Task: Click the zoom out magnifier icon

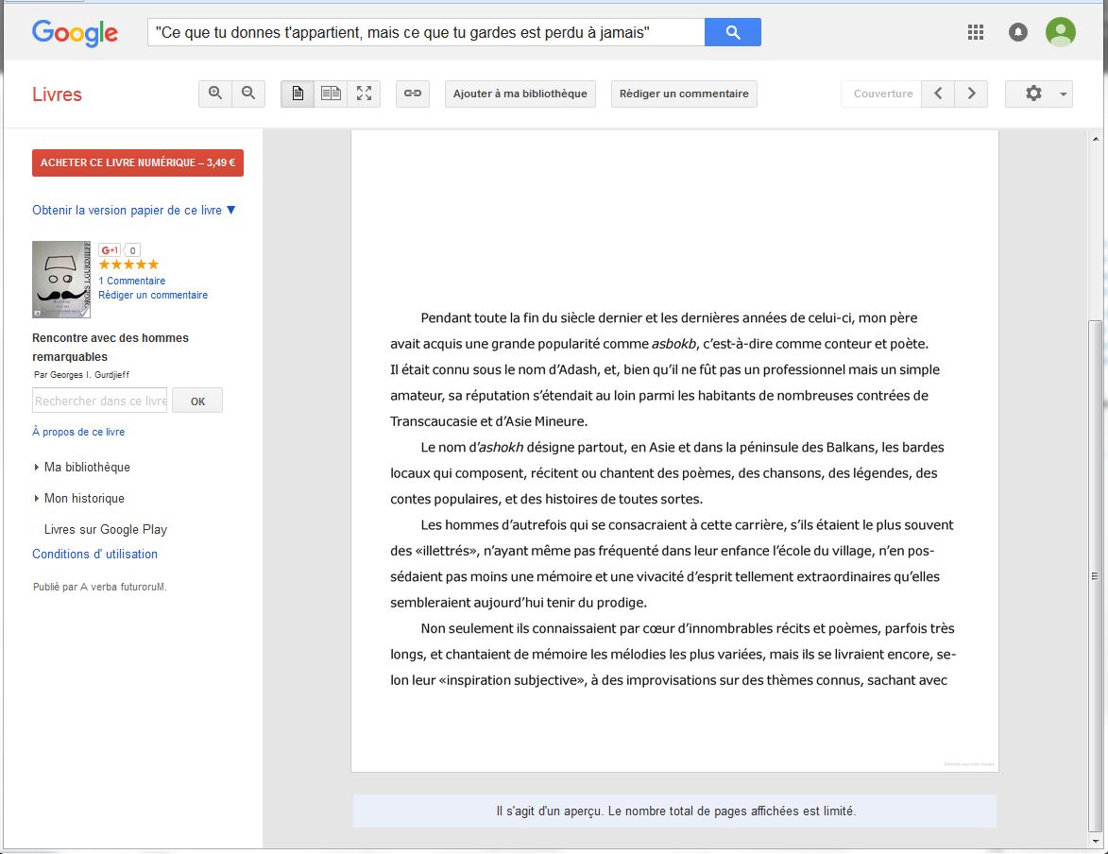Action: click(248, 94)
